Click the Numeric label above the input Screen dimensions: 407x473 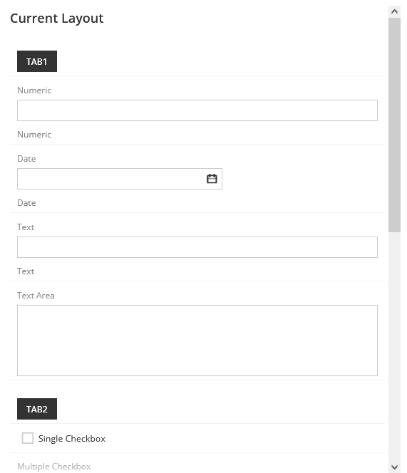click(34, 90)
